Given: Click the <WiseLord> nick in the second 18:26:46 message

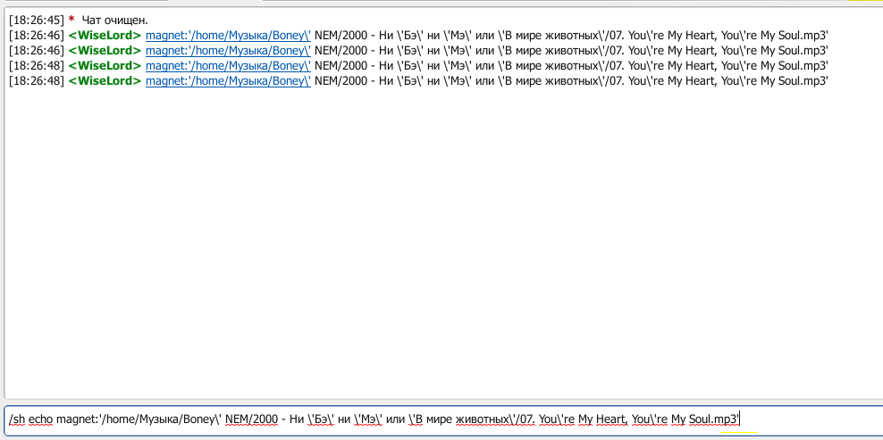Looking at the screenshot, I should click(105, 51).
